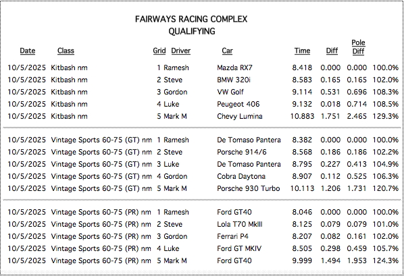Select the Ford GT MKIV entry
Image resolution: width=404 pixels, height=276 pixels.
[x=239, y=248]
